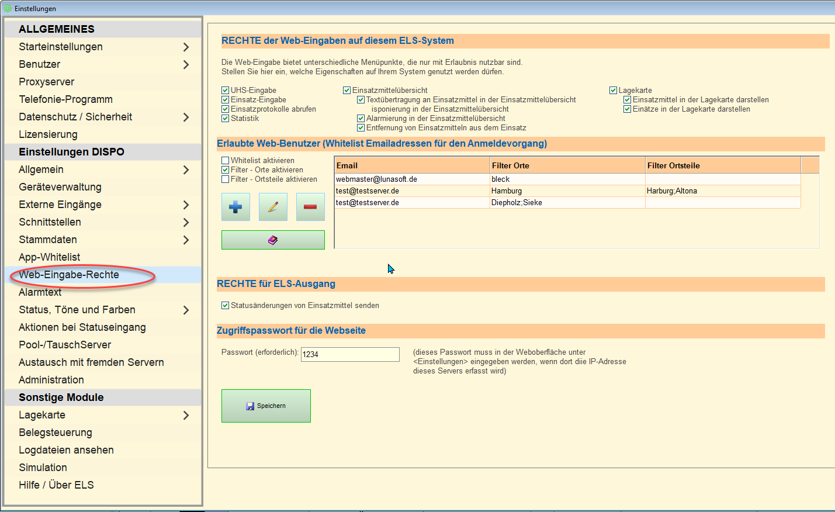This screenshot has height=512, width=835.
Task: Uncheck the Lagekarte checkbox
Action: [x=614, y=91]
